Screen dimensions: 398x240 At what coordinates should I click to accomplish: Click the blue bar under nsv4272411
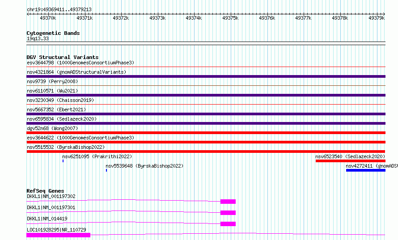coord(366,170)
